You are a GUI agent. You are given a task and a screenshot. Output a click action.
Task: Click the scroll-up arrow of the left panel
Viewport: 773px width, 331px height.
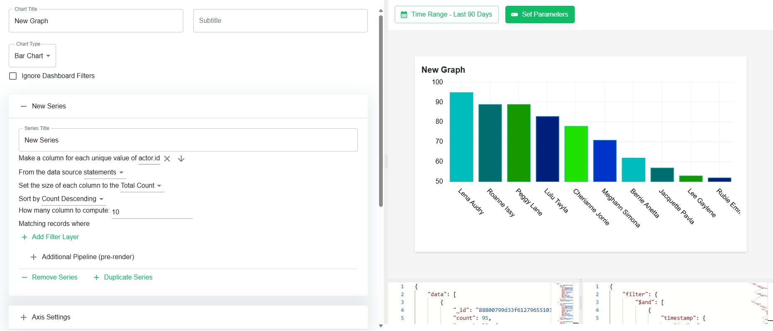381,11
